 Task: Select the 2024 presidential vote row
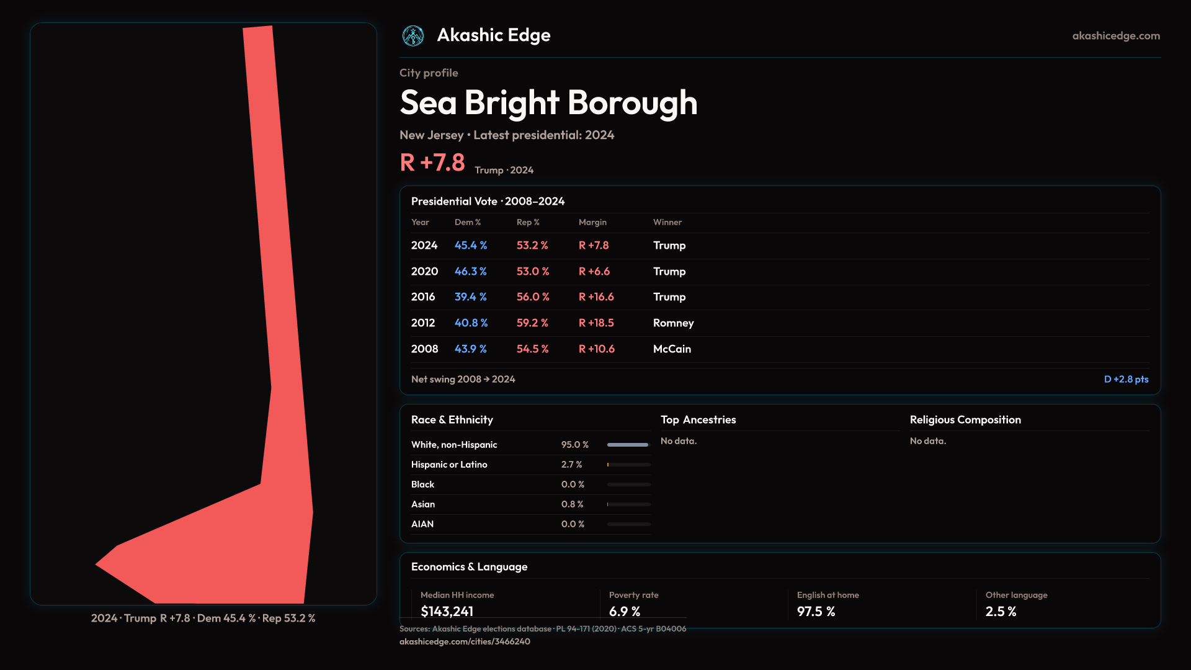(424, 246)
